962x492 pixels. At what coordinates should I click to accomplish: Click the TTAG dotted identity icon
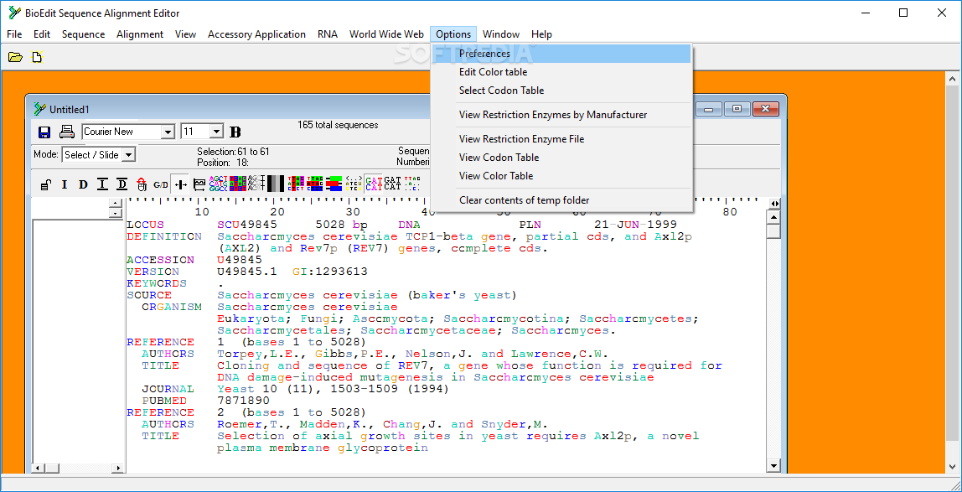pos(412,184)
